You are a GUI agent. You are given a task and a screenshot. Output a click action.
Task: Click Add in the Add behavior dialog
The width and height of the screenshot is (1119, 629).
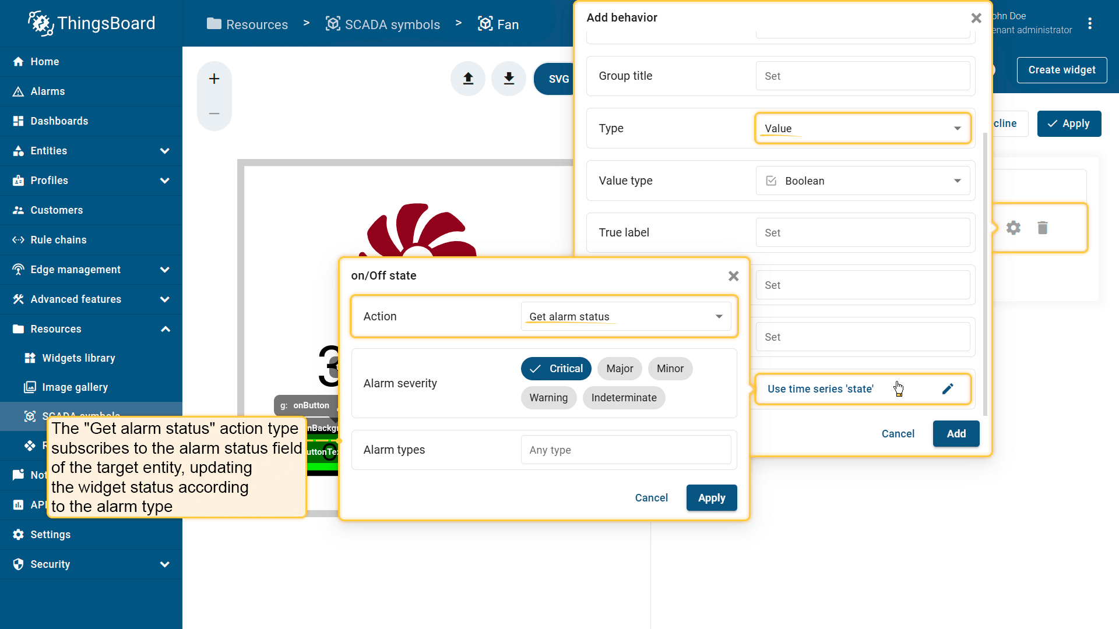(x=956, y=434)
